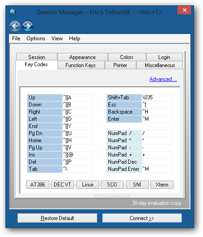Edit the End key code field
Screen dimensions: 203x237
pyautogui.click(x=78, y=126)
